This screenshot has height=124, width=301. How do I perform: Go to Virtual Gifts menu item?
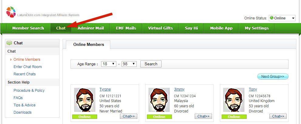(x=160, y=28)
